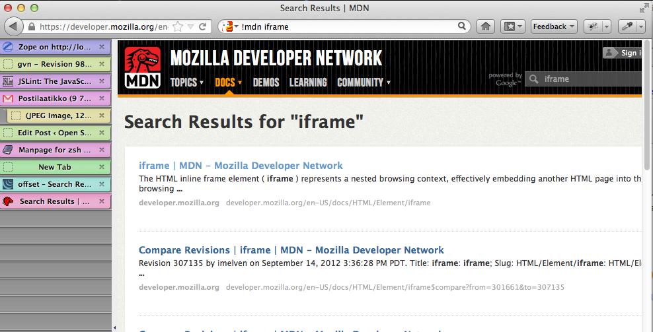
Task: Click the page's vertical scrollbar thumb
Action: pos(647,105)
